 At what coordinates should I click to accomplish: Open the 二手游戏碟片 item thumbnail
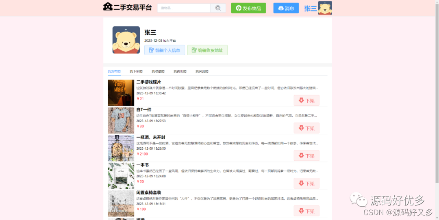(121, 93)
